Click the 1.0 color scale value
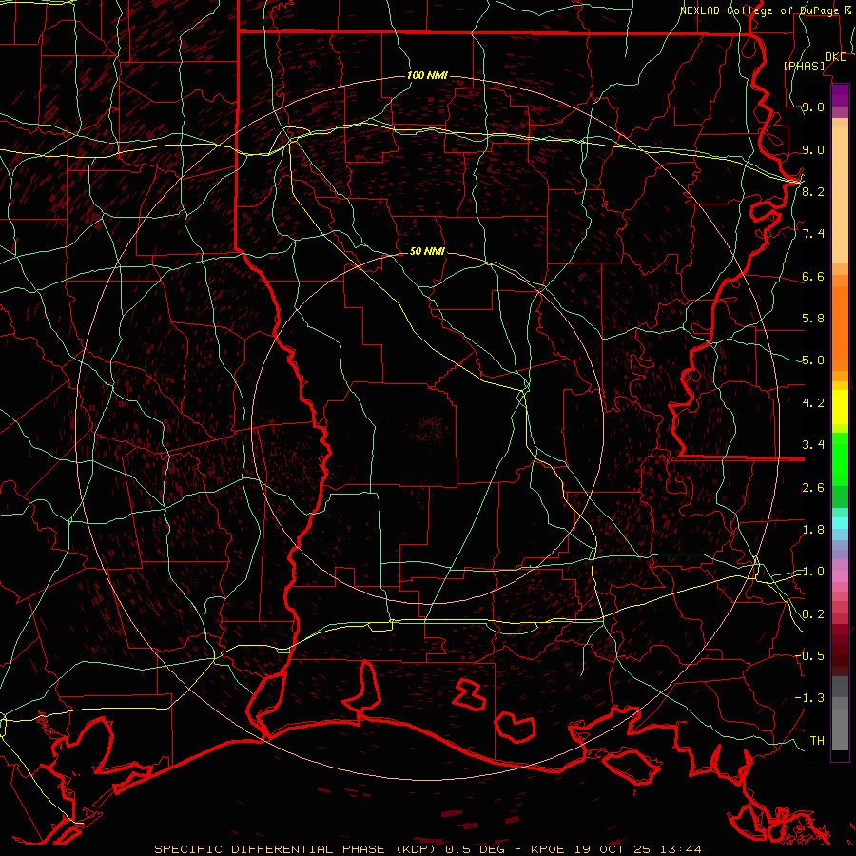 813,572
